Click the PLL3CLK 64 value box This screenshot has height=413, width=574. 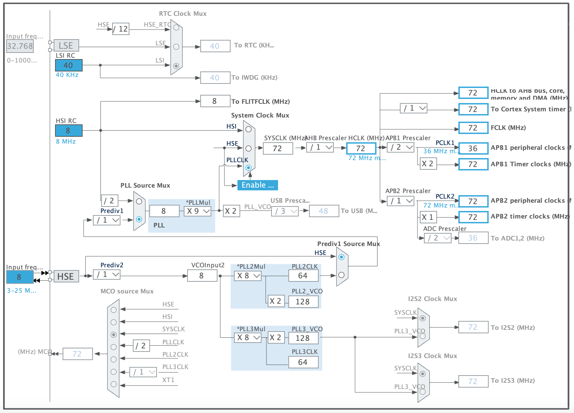pos(304,362)
